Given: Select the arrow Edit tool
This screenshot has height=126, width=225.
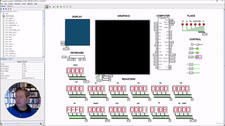Looking at the screenshot, I should (50, 7).
